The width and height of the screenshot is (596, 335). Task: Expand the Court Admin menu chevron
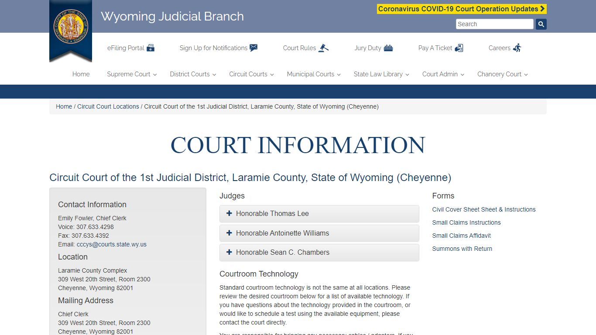462,75
